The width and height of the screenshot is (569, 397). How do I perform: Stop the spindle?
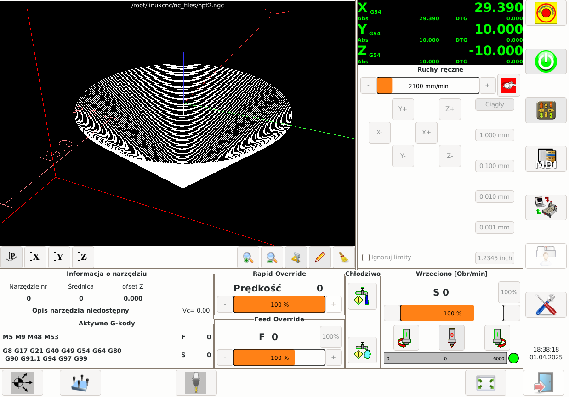click(452, 338)
